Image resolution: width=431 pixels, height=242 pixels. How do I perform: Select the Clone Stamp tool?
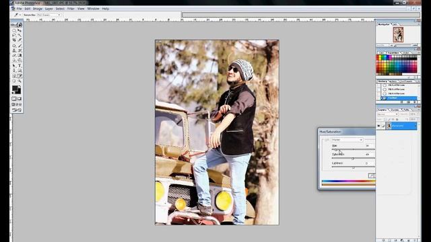[x=14, y=50]
